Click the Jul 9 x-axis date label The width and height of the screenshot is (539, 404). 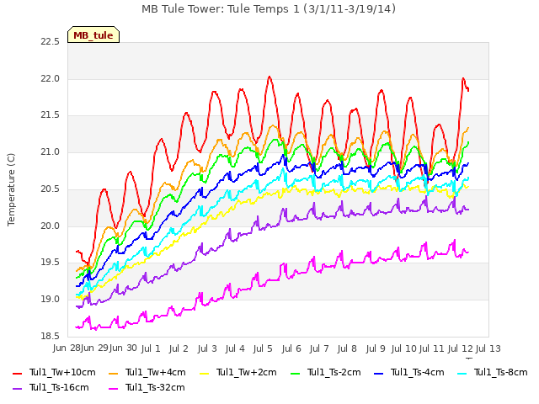pos(376,348)
